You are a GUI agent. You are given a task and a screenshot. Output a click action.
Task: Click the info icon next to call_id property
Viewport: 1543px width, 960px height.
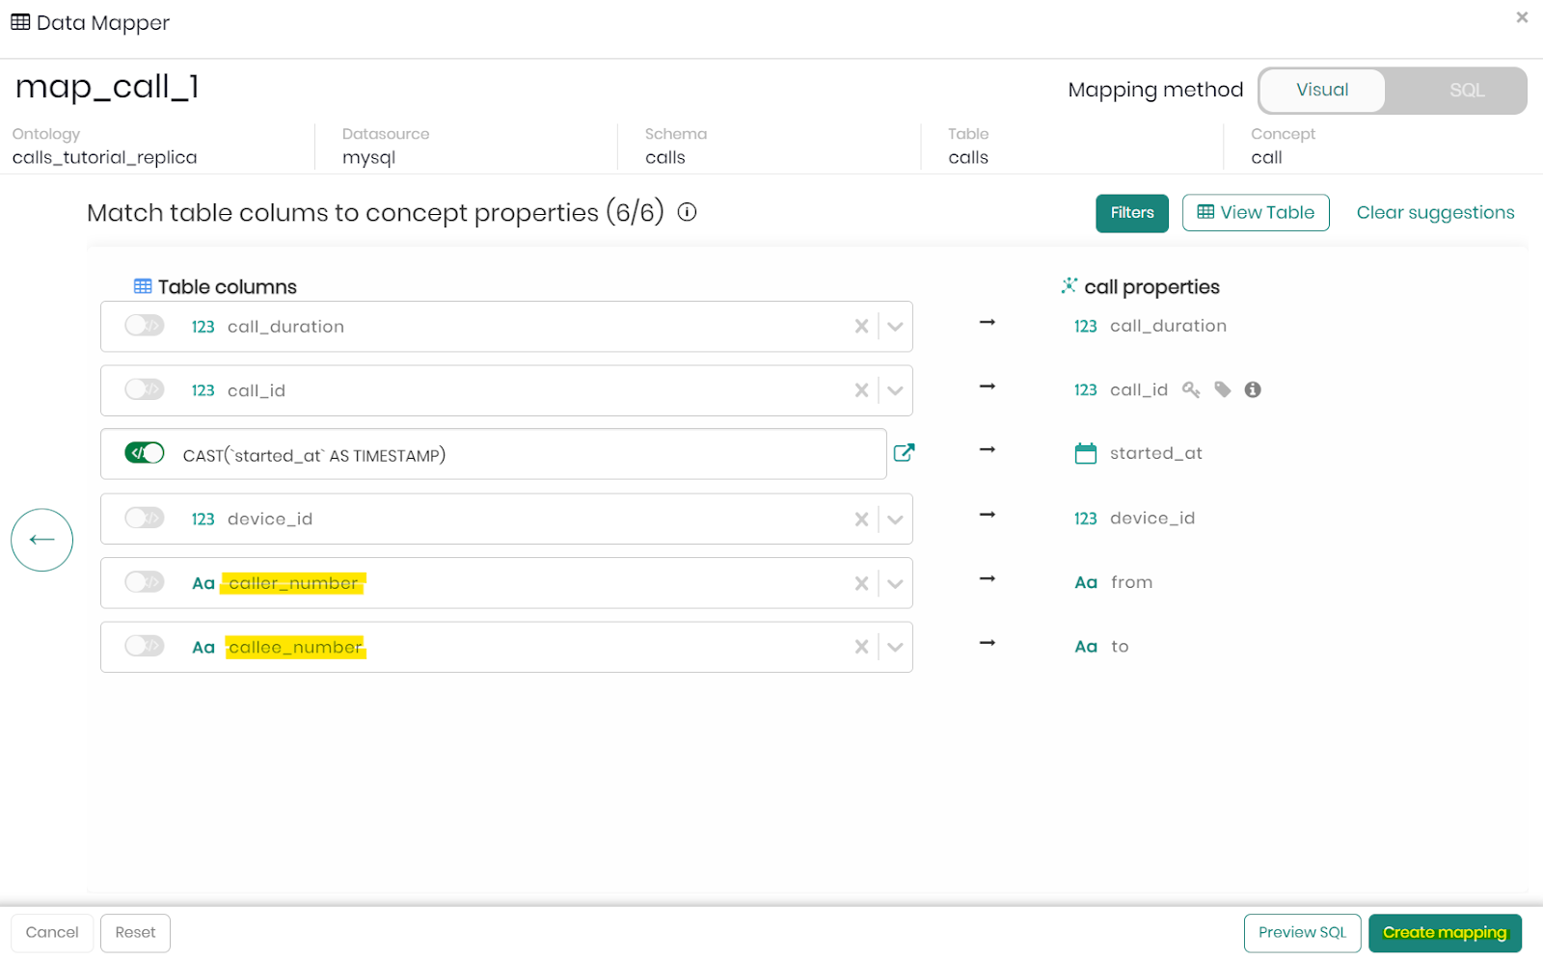click(1253, 389)
